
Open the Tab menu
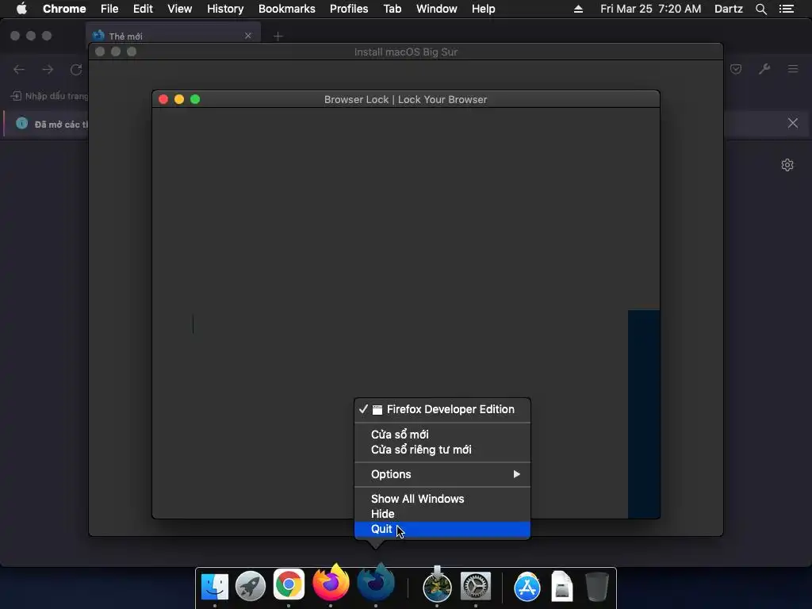pyautogui.click(x=392, y=9)
